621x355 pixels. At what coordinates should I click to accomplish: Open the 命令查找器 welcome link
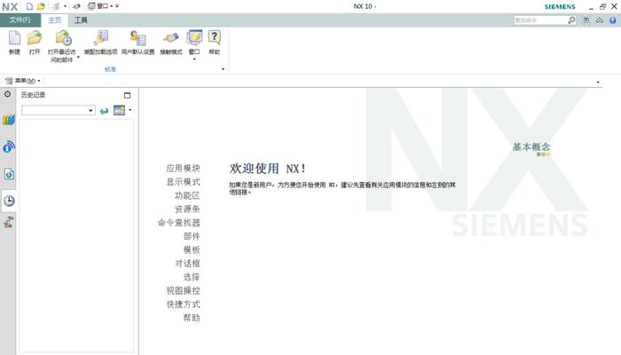179,223
